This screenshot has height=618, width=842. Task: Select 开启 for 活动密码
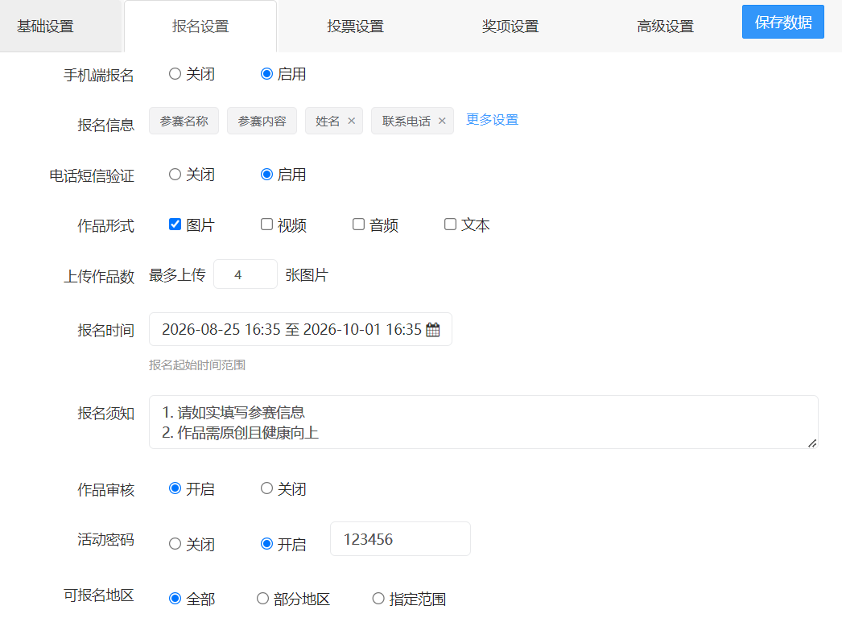tap(267, 544)
